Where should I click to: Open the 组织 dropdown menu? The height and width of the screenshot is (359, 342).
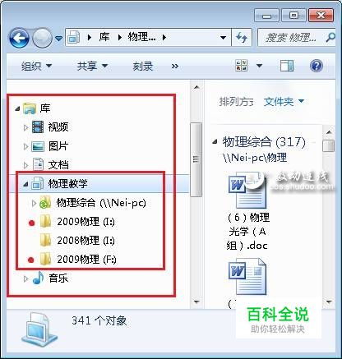36,66
